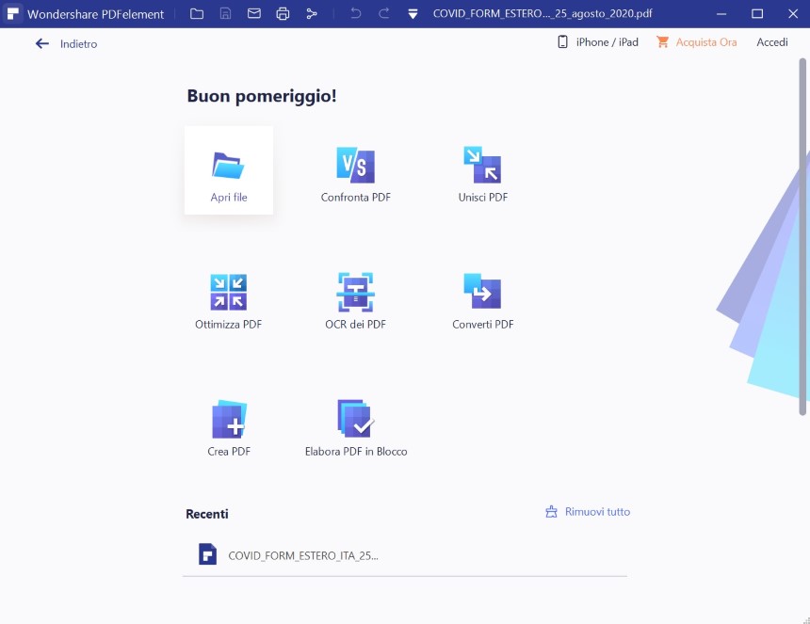Minimize the PDFelement window
Image resolution: width=810 pixels, height=624 pixels.
(x=721, y=14)
